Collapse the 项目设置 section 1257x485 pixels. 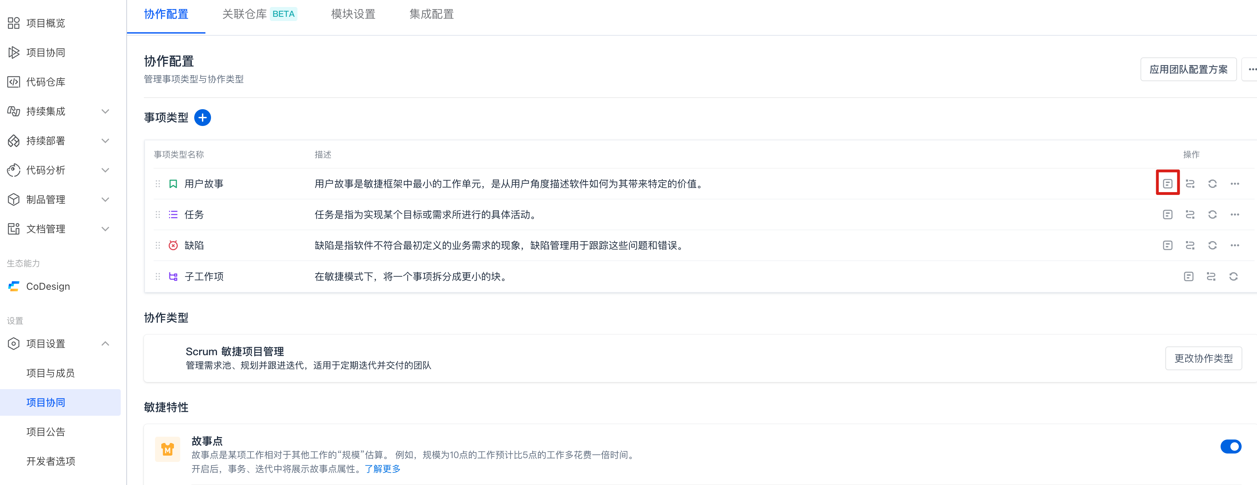[105, 344]
